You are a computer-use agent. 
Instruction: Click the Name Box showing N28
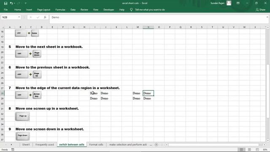(9, 17)
